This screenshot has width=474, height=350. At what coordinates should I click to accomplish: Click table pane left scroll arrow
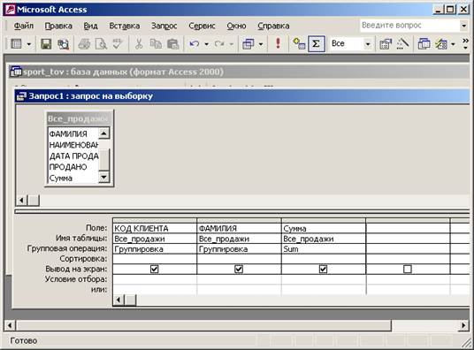pyautogui.click(x=21, y=200)
